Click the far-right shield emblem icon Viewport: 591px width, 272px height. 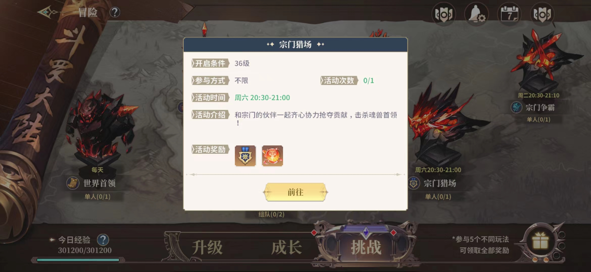click(x=542, y=14)
